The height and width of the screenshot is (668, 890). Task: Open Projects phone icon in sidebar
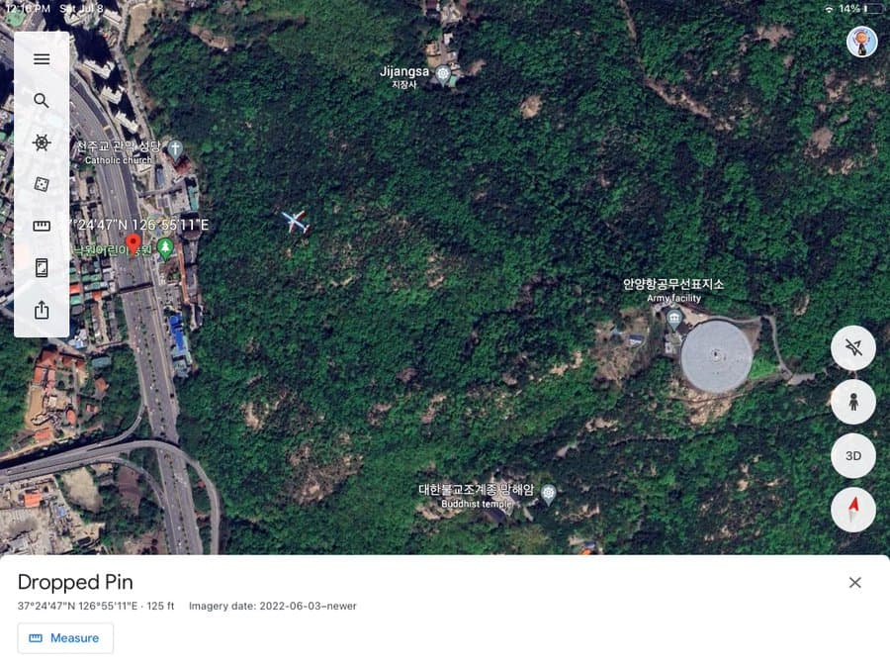click(x=42, y=267)
